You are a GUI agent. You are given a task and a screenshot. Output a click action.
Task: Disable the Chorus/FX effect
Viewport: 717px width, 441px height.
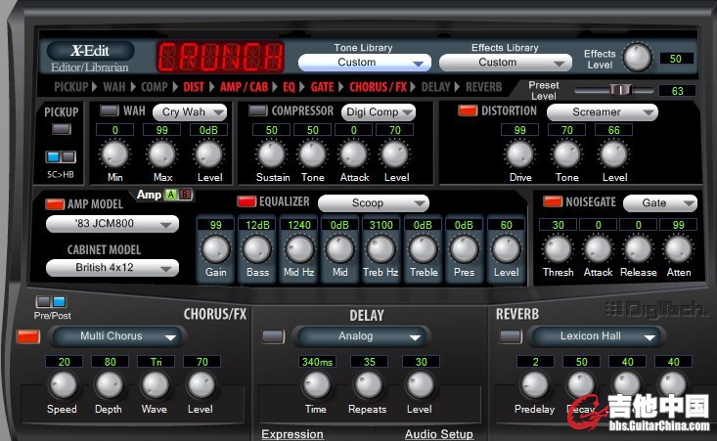(28, 336)
